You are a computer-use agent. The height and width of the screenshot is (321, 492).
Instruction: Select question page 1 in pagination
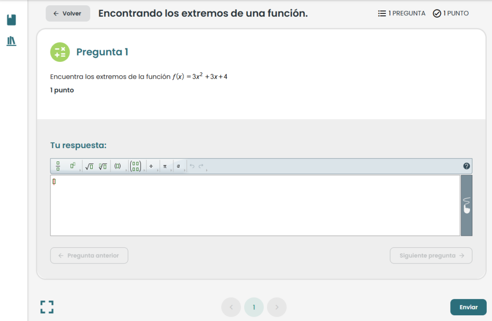click(254, 307)
